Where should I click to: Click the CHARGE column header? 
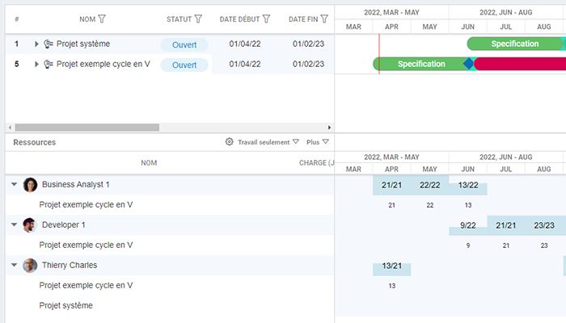point(317,162)
